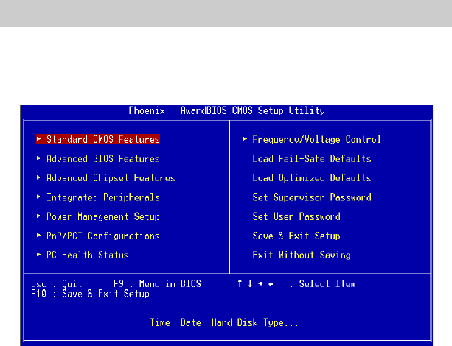Open Power Management Setup menu
Viewport: 452px width, 346px height.
pyautogui.click(x=103, y=216)
